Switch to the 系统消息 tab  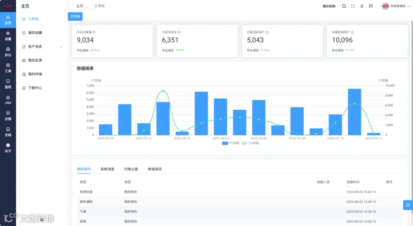coord(107,169)
